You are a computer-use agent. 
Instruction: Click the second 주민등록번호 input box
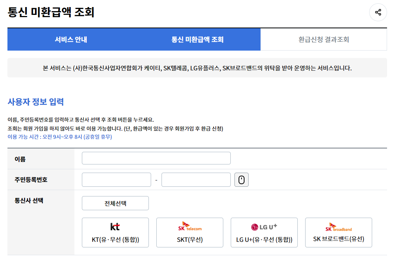(x=196, y=180)
